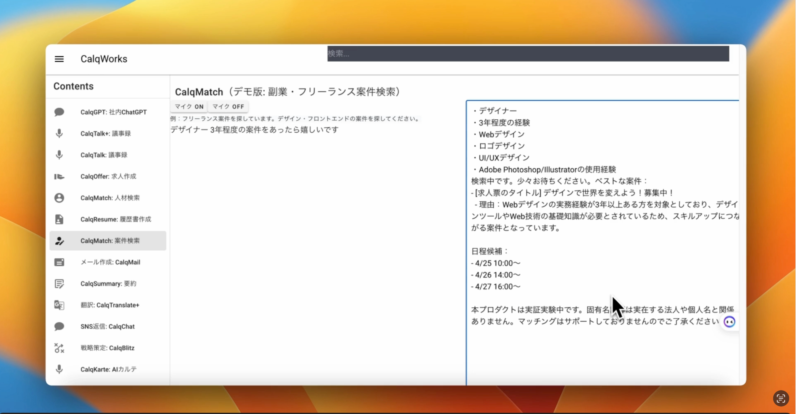Screen dimensions: 796x414
Task: Click the CalqMail envelope icon
Action: (x=59, y=262)
